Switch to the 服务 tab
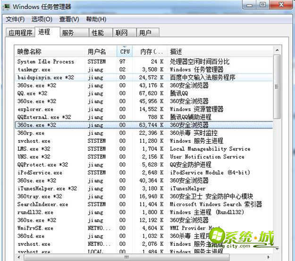This screenshot has width=295, height=261. [75, 33]
